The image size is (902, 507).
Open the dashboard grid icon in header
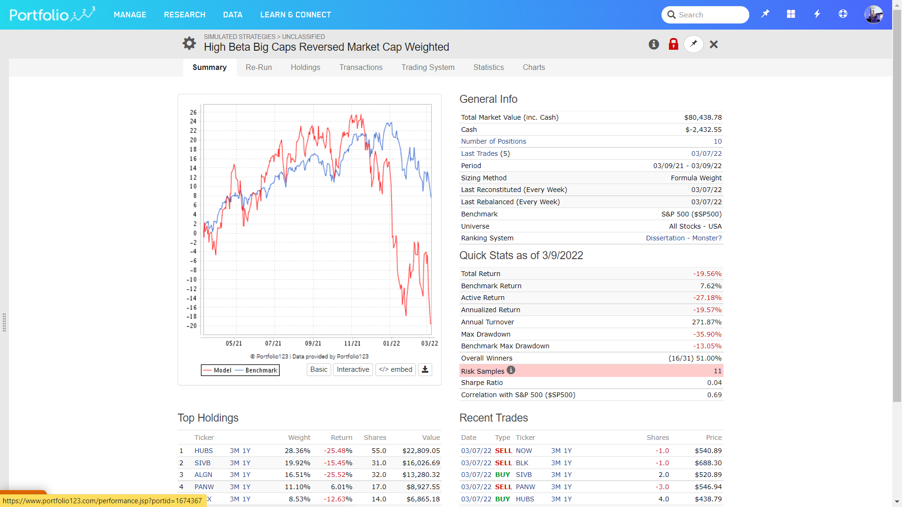pyautogui.click(x=791, y=14)
